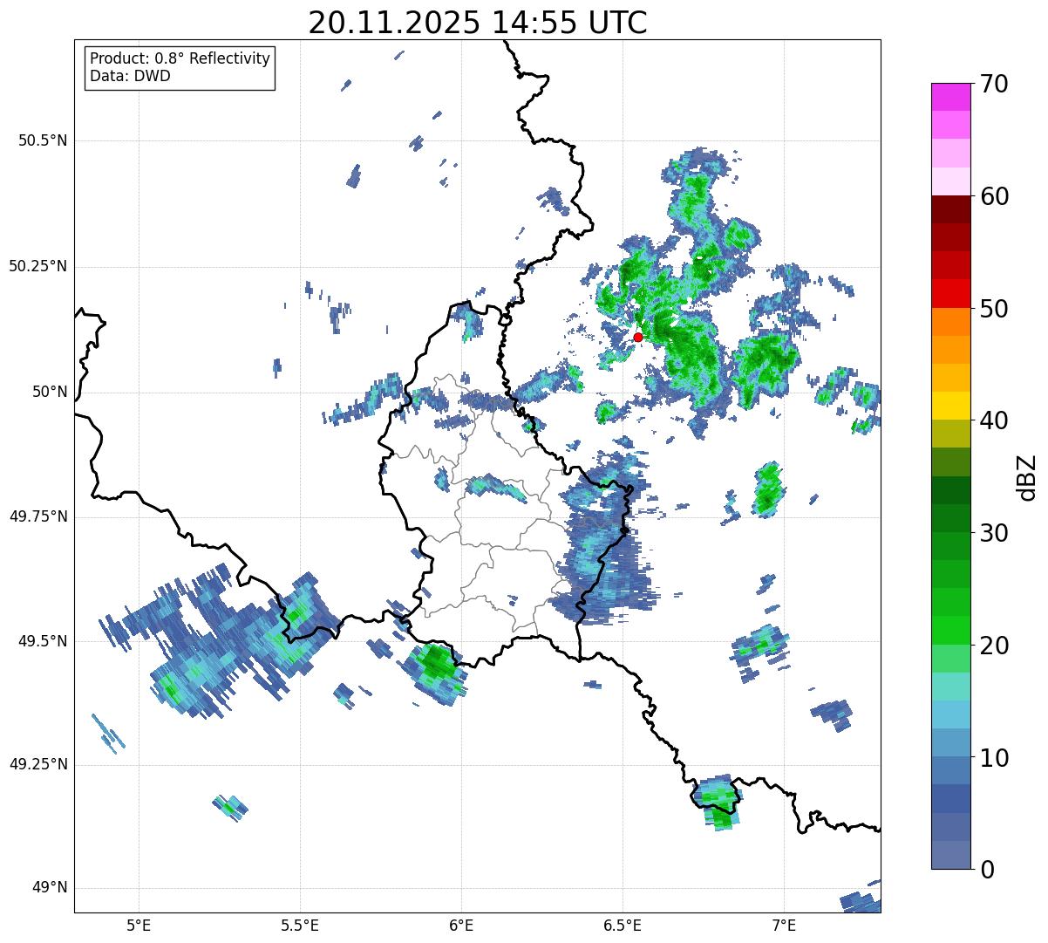Screen dimensions: 1048x943
Task: Click the magenta top segment of the colorbar
Action: pyautogui.click(x=950, y=97)
